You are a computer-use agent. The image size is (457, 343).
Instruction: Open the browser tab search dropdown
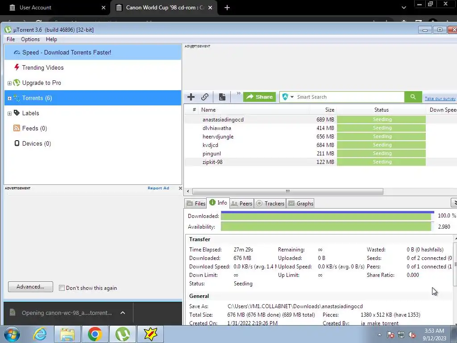click(x=403, y=8)
